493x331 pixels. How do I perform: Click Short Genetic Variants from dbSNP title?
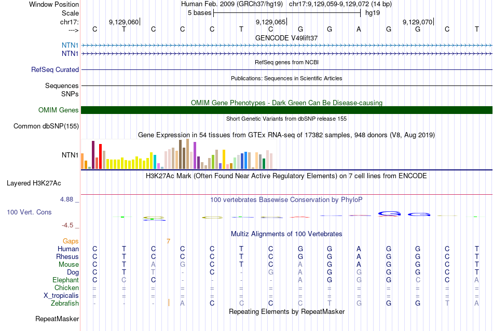(x=286, y=119)
